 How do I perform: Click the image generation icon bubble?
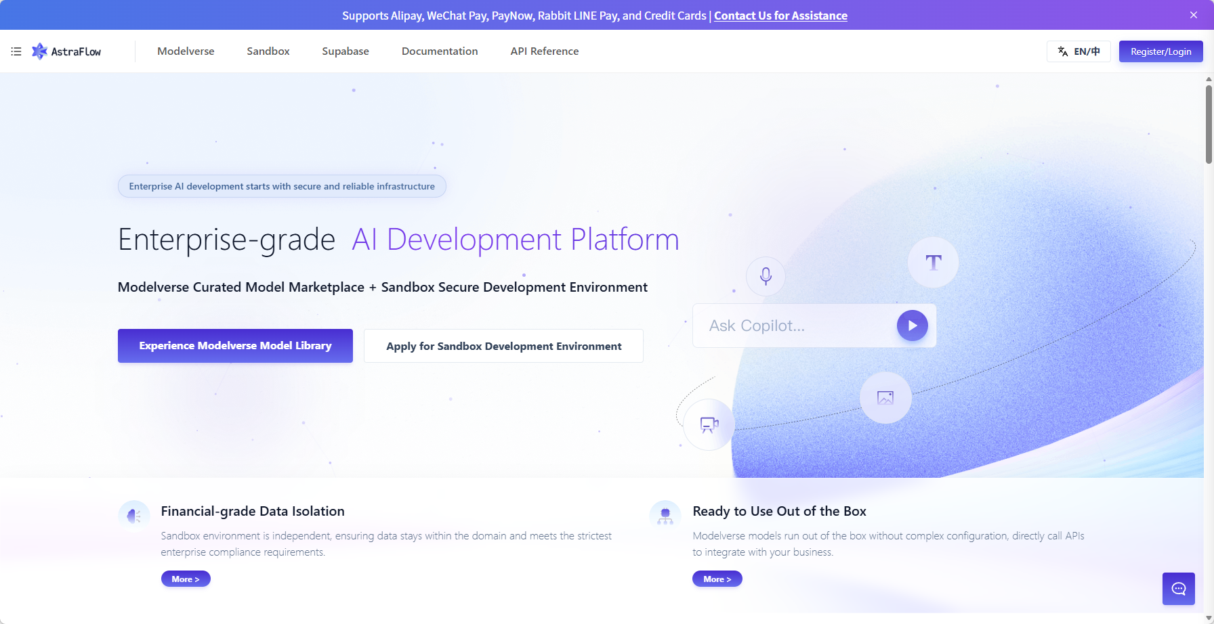pyautogui.click(x=885, y=397)
